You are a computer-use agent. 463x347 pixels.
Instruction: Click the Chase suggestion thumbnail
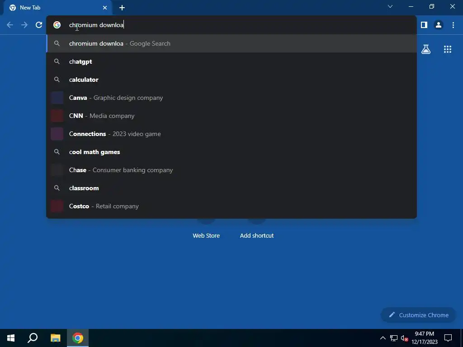click(x=57, y=170)
